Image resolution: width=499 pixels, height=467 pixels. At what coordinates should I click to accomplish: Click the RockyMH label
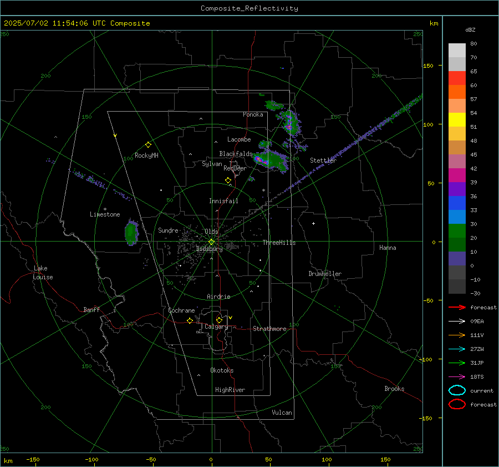point(146,155)
